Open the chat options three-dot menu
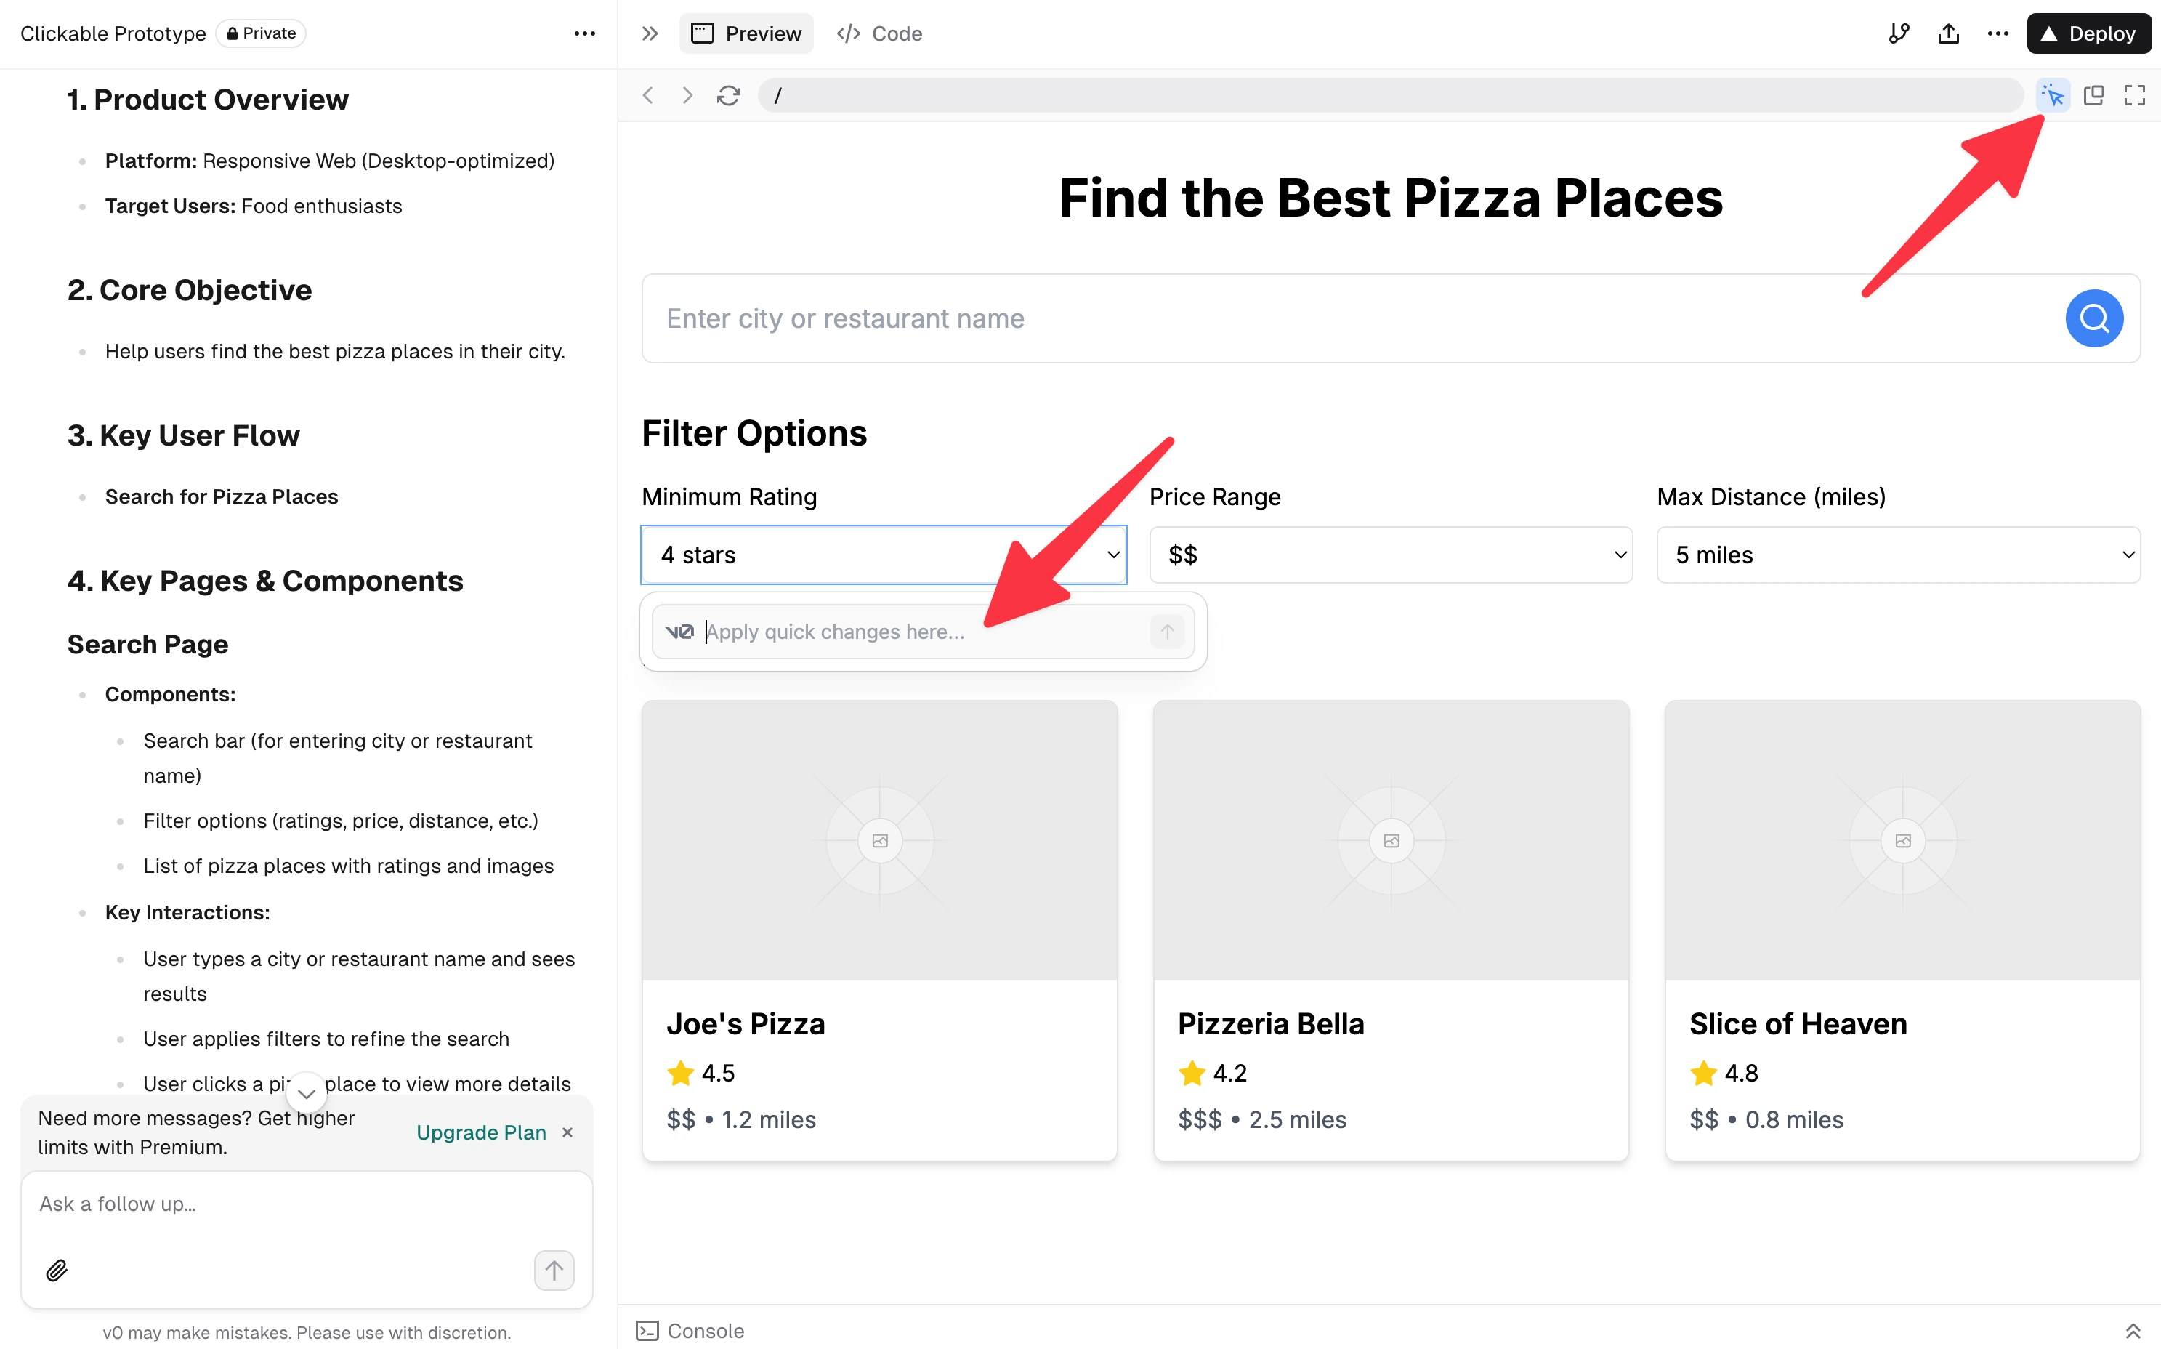Image resolution: width=2161 pixels, height=1349 pixels. [584, 34]
